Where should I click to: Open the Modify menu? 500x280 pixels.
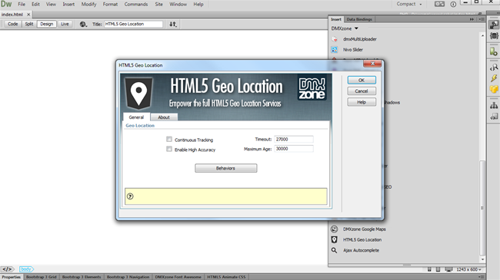(88, 4)
